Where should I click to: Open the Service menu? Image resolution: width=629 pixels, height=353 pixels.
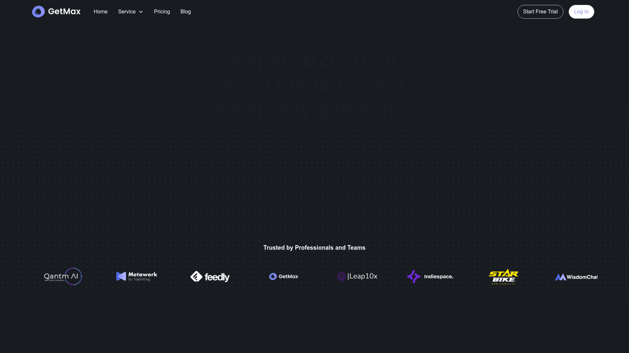tap(127, 11)
